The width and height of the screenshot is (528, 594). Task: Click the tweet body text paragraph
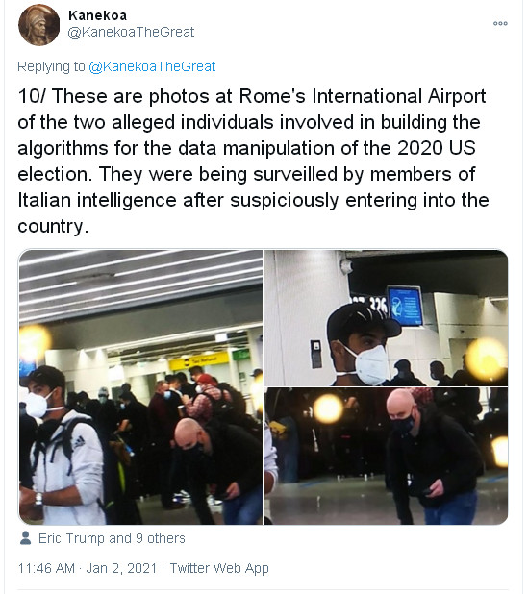[x=253, y=161]
